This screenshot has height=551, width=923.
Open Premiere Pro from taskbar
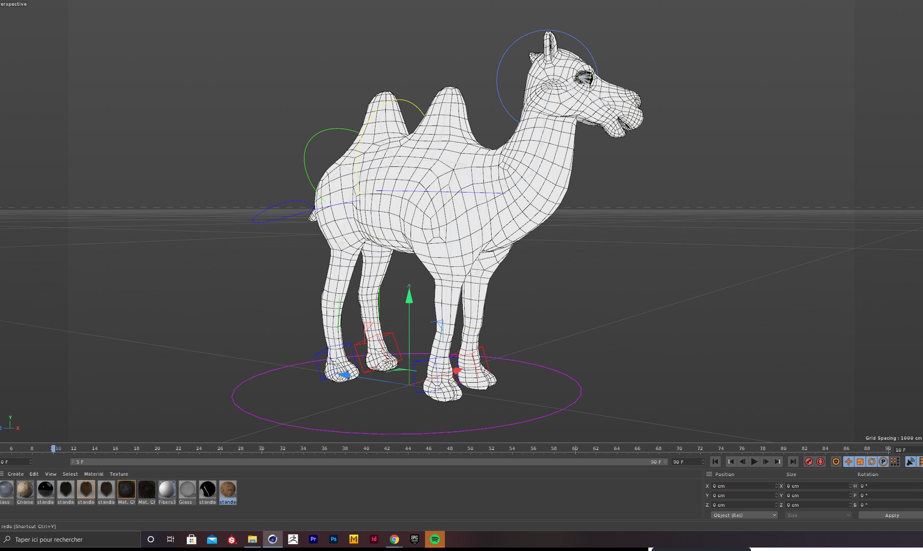(x=313, y=539)
